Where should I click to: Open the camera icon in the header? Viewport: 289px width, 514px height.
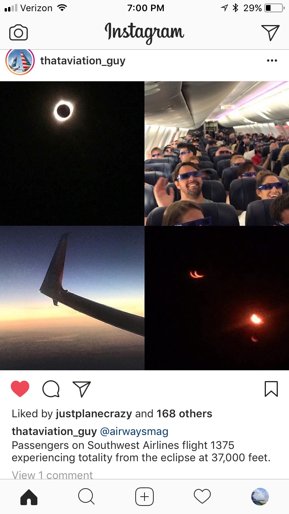18,33
